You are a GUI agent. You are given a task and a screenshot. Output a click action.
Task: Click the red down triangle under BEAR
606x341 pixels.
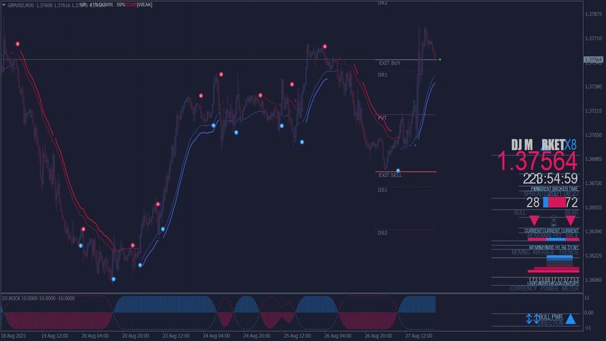[571, 221]
